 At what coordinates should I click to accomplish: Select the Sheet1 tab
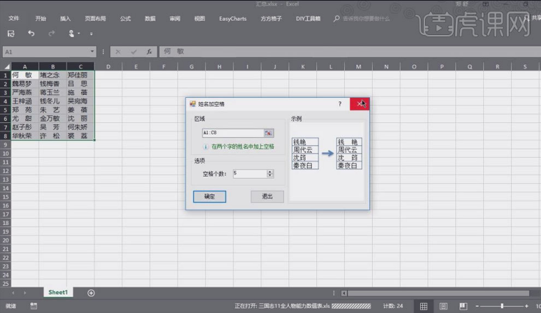[x=58, y=292]
